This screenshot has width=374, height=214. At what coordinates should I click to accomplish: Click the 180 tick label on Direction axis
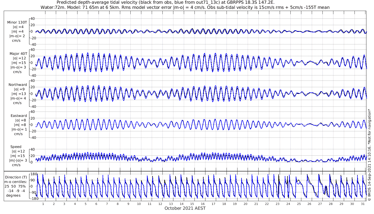pos(33,174)
